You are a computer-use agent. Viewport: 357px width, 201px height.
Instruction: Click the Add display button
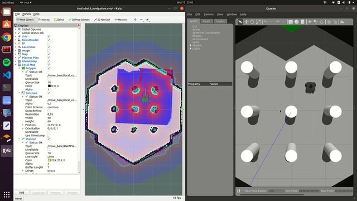[x=22, y=193]
